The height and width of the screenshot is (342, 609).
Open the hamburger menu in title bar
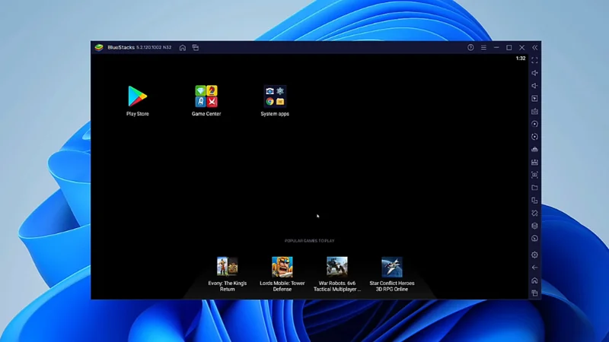coord(483,47)
